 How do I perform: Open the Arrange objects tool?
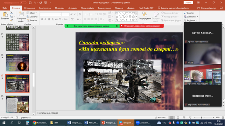coord(145,16)
